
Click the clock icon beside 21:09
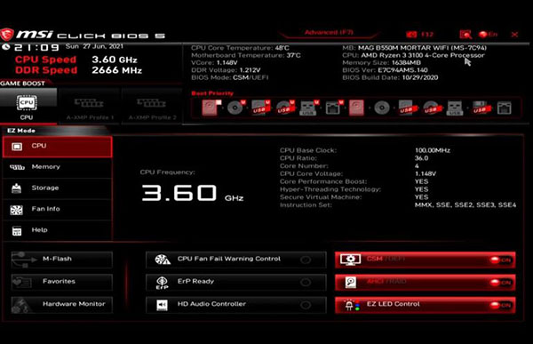coord(6,47)
